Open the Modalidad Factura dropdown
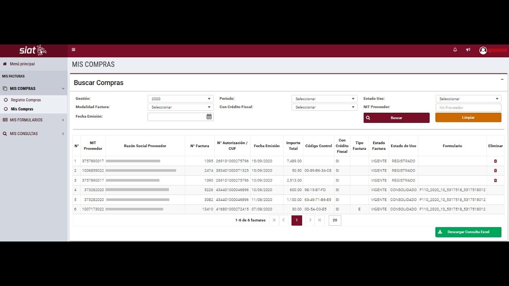 tap(181, 107)
